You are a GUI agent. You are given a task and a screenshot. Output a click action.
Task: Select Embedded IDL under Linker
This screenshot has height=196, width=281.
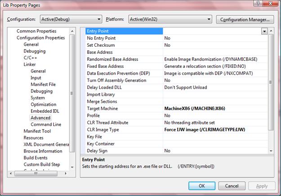pos(45,111)
